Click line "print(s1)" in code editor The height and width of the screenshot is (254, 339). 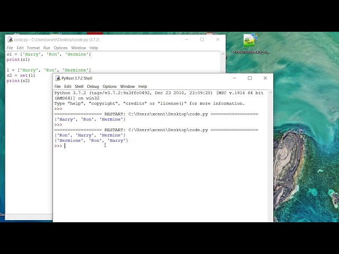coord(18,60)
